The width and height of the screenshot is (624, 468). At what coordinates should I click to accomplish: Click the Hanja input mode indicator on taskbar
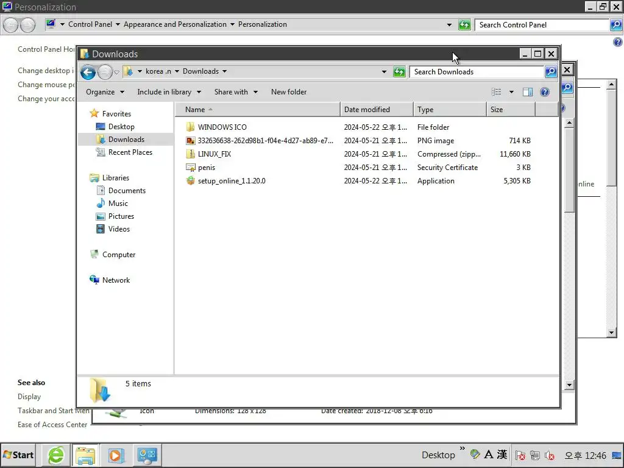(x=502, y=455)
